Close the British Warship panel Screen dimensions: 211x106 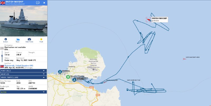tap(44, 3)
